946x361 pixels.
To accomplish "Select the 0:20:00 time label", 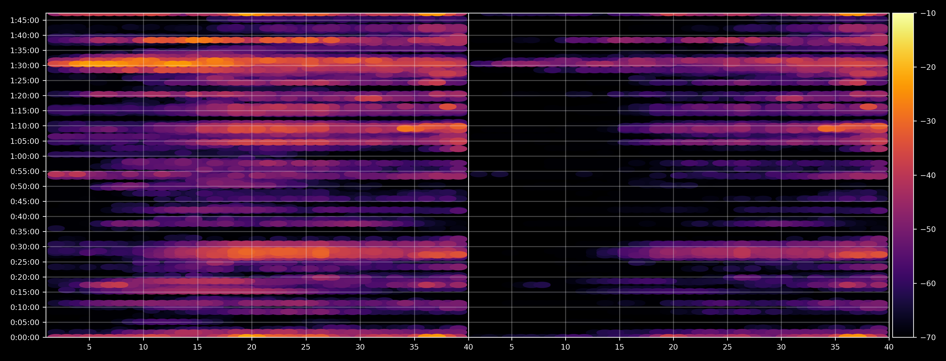I will click(25, 277).
